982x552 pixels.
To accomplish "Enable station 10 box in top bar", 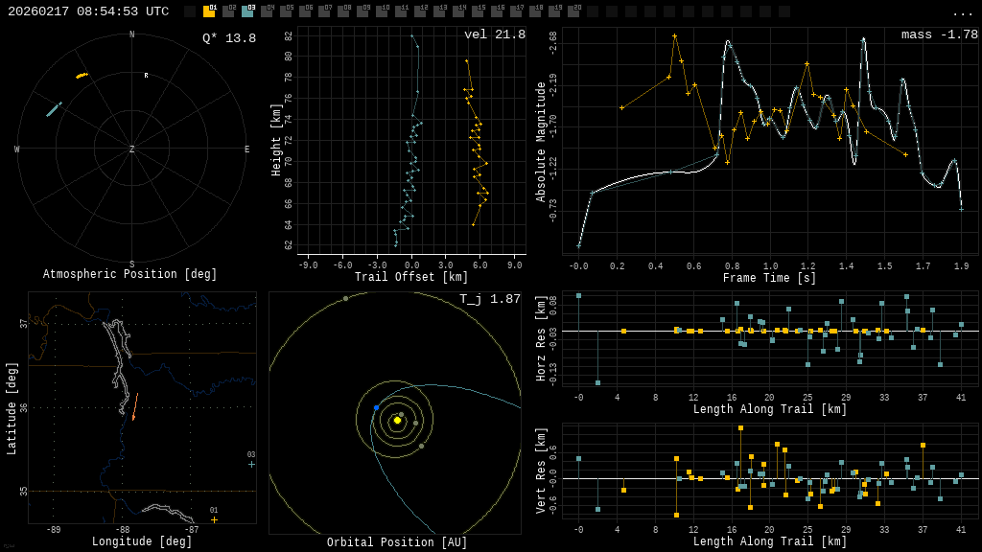I will tap(382, 11).
